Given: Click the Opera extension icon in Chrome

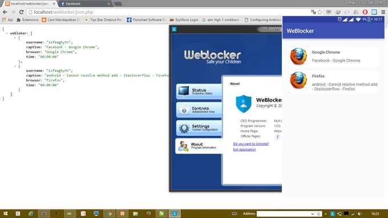Looking at the screenshot, I should [x=365, y=12].
